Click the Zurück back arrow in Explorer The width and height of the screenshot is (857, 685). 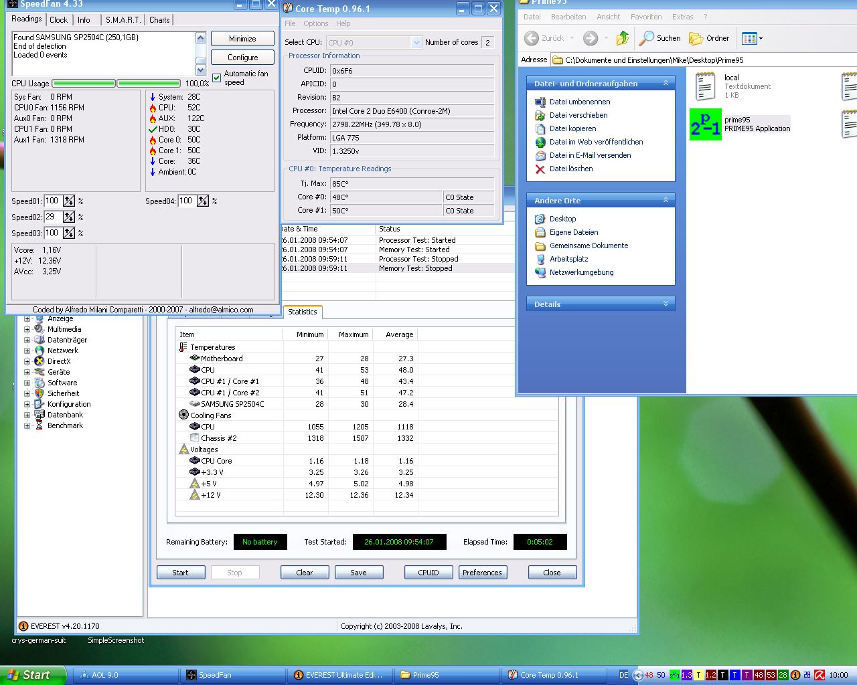pyautogui.click(x=532, y=38)
